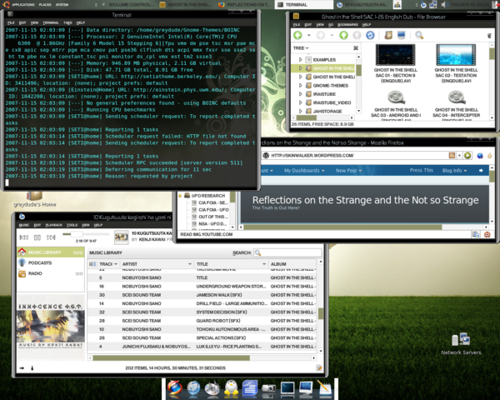Click horizontal scrollbar under the track list
The height and width of the screenshot is (400, 500).
click(x=171, y=358)
